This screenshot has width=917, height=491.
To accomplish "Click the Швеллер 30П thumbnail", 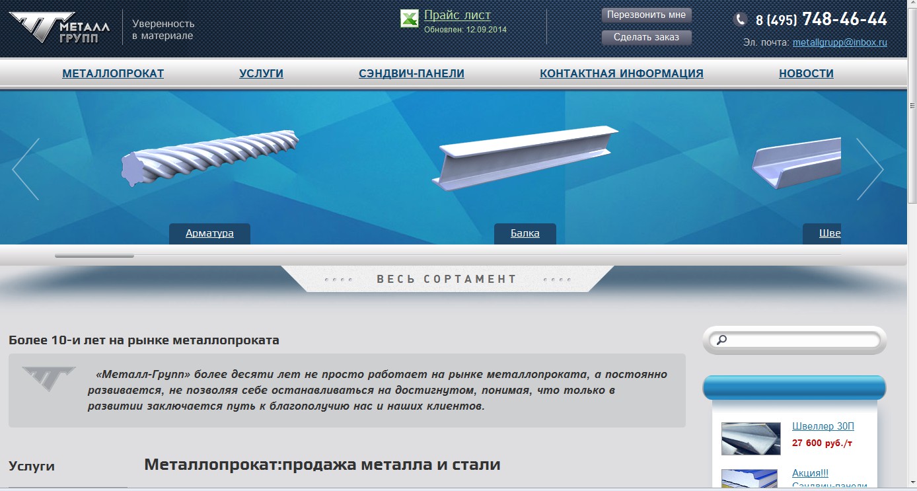I will 751,439.
